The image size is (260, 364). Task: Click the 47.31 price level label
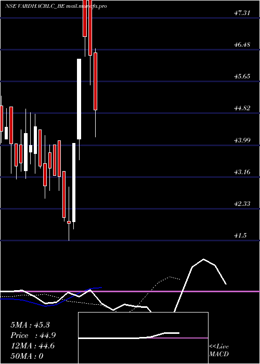tap(242, 13)
